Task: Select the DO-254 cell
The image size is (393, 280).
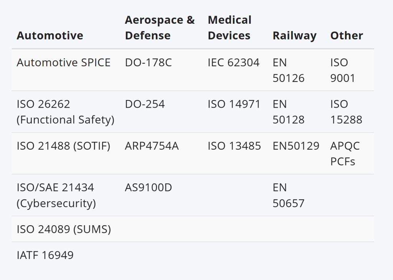Action: [145, 104]
